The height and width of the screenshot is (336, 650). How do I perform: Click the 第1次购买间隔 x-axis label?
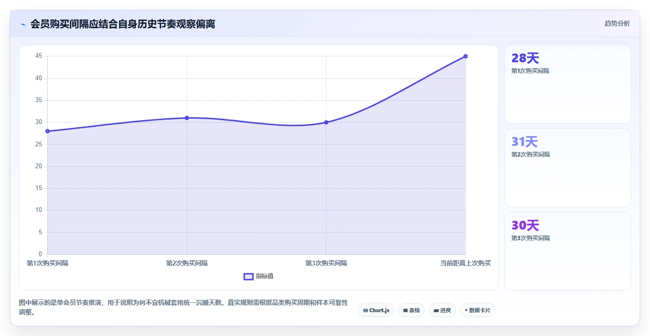(47, 263)
